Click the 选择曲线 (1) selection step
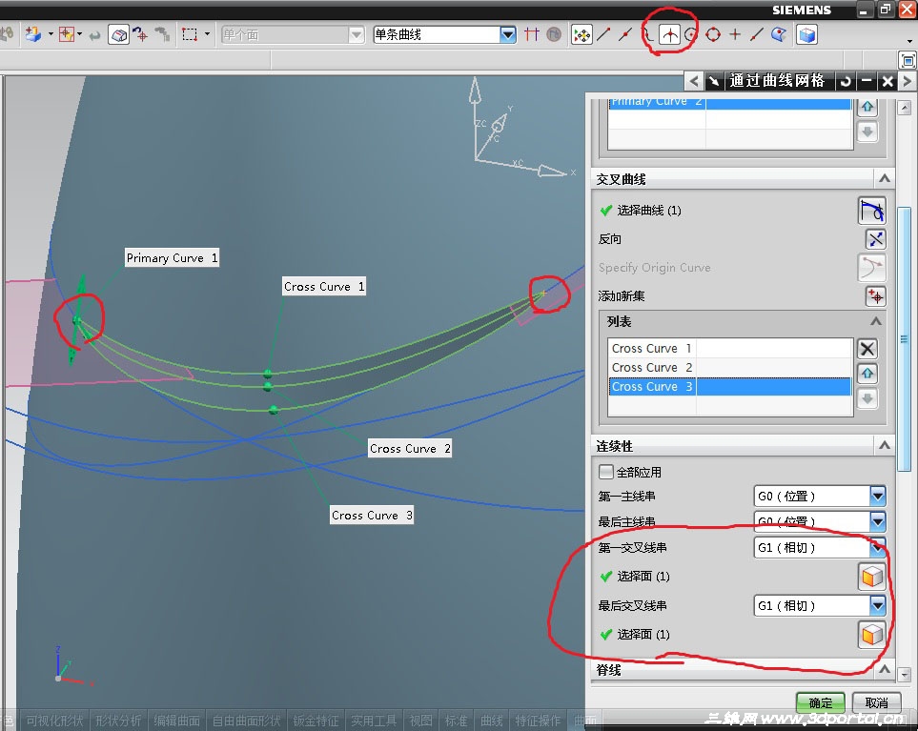 [648, 211]
